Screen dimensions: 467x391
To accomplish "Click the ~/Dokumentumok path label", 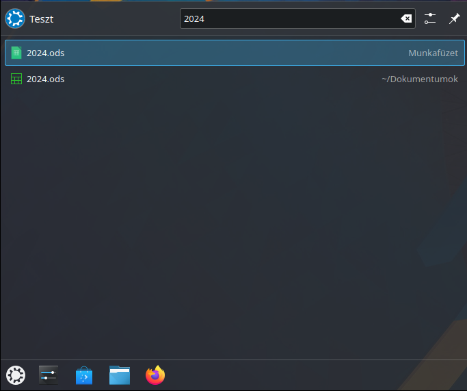I will pyautogui.click(x=420, y=79).
